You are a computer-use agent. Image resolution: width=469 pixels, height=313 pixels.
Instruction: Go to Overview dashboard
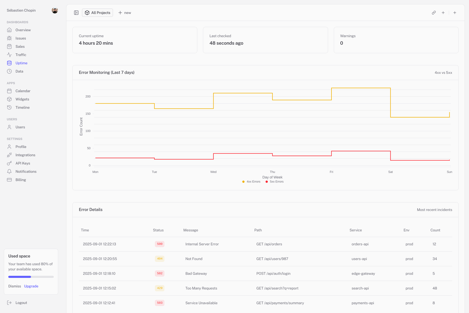(23, 30)
